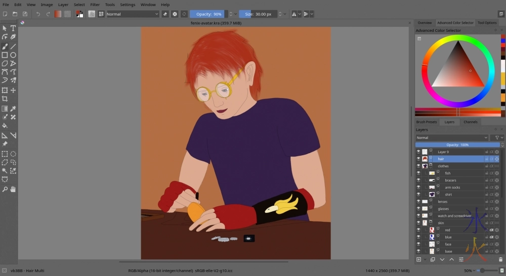The height and width of the screenshot is (276, 506).
Task: Click the delete layer trash icon
Action: (x=500, y=259)
